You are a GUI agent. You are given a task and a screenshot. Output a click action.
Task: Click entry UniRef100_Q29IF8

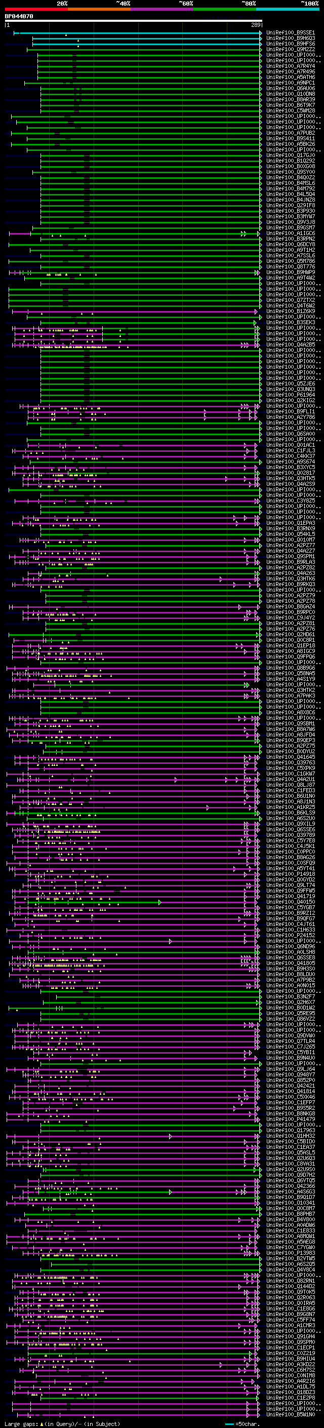pos(291,205)
